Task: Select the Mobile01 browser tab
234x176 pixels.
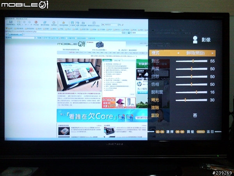Action: click(15, 34)
